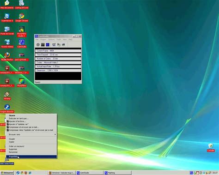Choose Propriétés in the context menu
Image resolution: width=219 pixels, height=175 pixels.
point(31,157)
